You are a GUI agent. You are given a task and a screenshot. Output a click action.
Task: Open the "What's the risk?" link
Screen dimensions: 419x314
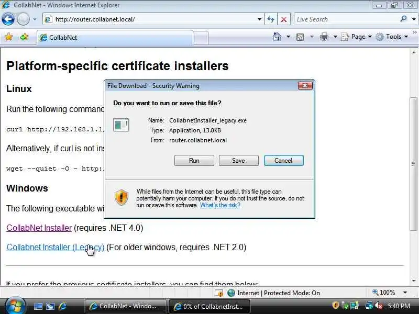pos(220,205)
